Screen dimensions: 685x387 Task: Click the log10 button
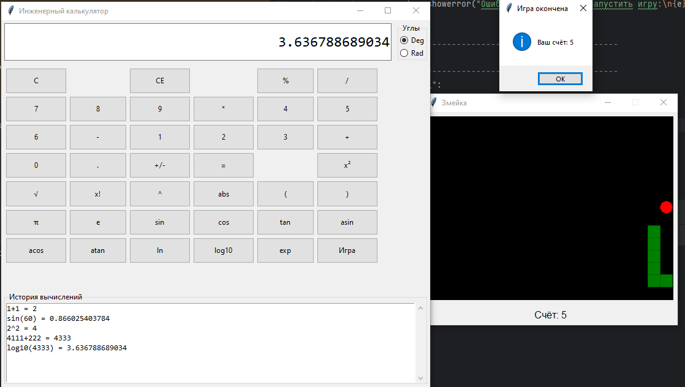coord(223,250)
